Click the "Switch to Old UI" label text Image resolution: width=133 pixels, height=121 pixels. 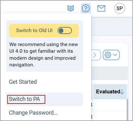pyautogui.click(x=34, y=30)
